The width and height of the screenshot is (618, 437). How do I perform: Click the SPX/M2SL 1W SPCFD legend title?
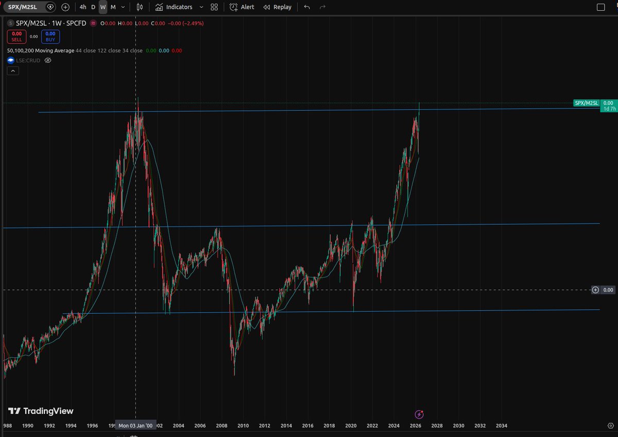coord(51,23)
